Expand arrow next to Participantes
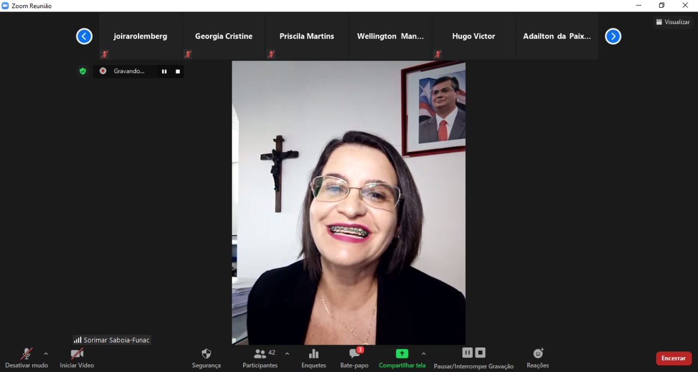 287,353
